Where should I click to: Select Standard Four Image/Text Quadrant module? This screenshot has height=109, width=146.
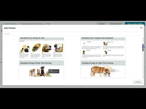103,48
